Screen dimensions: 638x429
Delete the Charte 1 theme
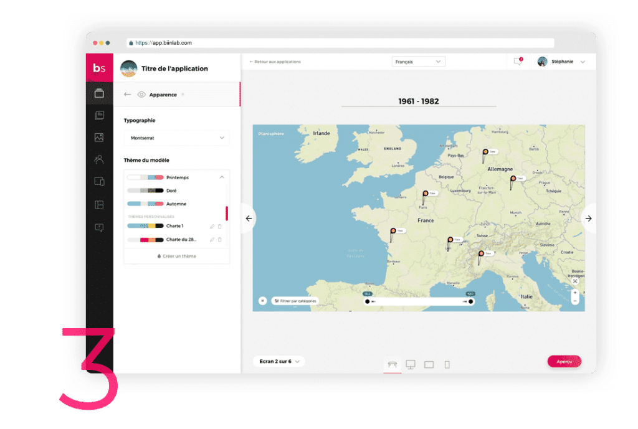click(220, 227)
